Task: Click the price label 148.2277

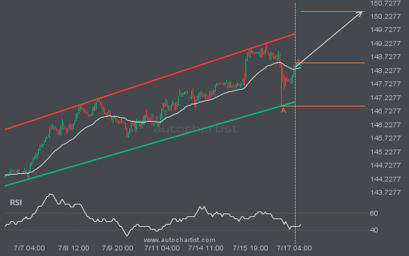Action: [x=385, y=71]
